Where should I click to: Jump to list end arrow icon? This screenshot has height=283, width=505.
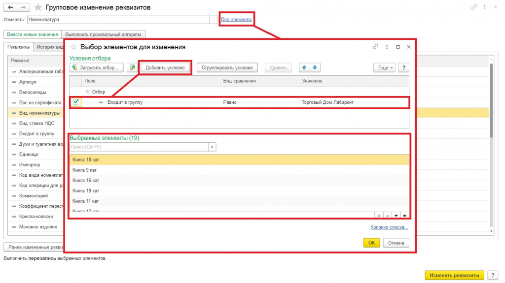tap(405, 216)
